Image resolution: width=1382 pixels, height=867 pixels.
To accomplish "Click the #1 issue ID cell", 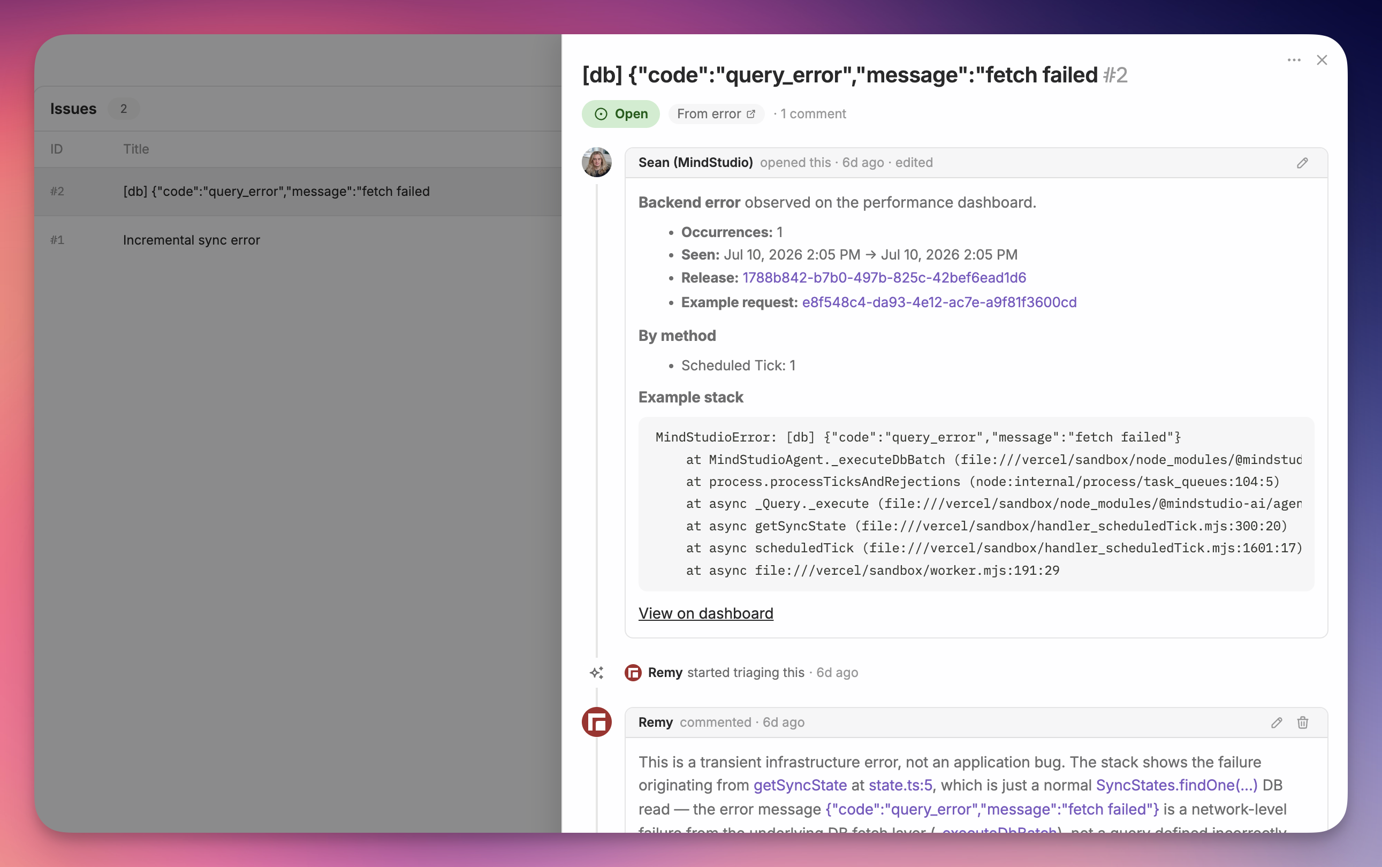I will tap(57, 240).
